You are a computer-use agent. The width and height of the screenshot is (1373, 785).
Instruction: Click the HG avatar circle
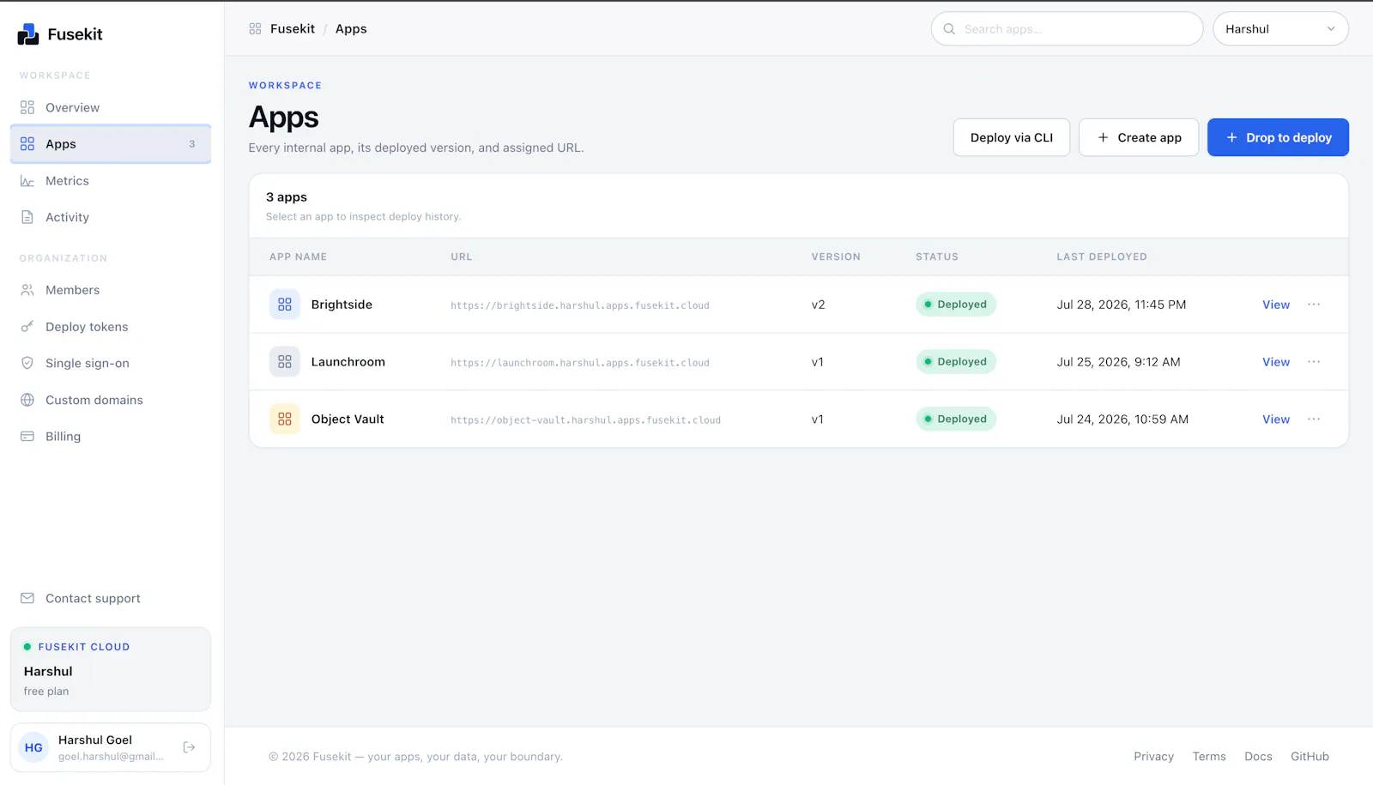coord(33,747)
